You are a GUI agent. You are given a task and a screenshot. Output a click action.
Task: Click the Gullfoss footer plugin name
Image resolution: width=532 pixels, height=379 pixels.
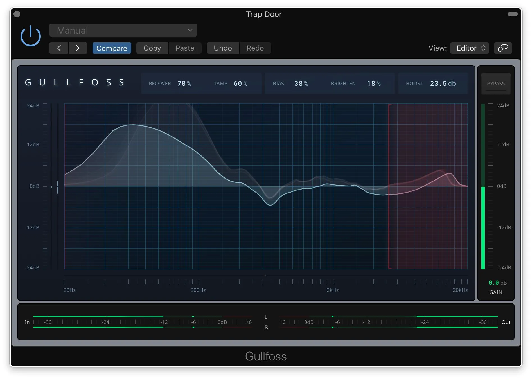[266, 356]
